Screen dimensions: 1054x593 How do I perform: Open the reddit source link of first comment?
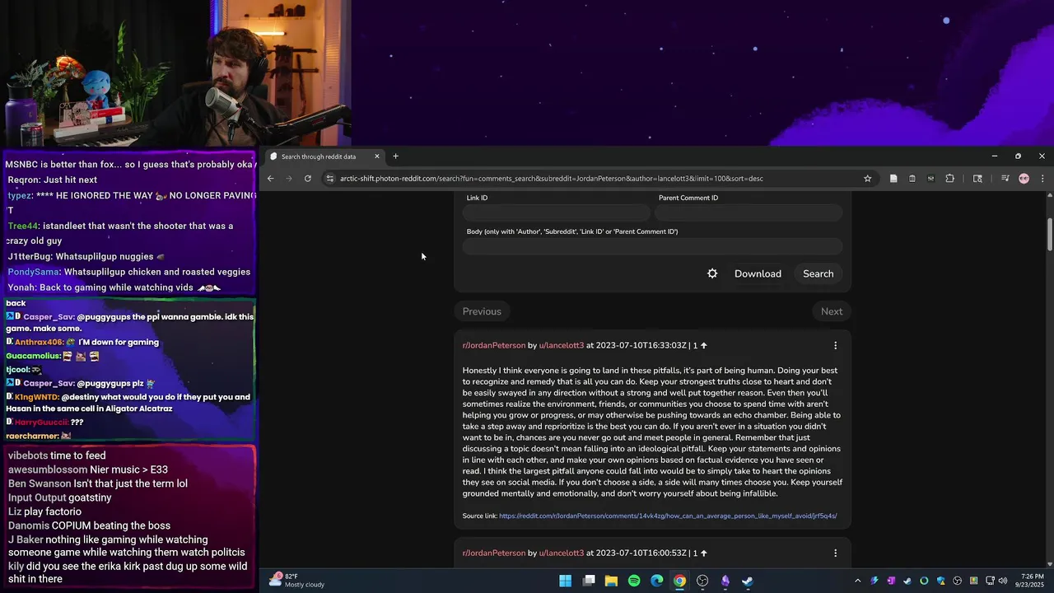668,516
